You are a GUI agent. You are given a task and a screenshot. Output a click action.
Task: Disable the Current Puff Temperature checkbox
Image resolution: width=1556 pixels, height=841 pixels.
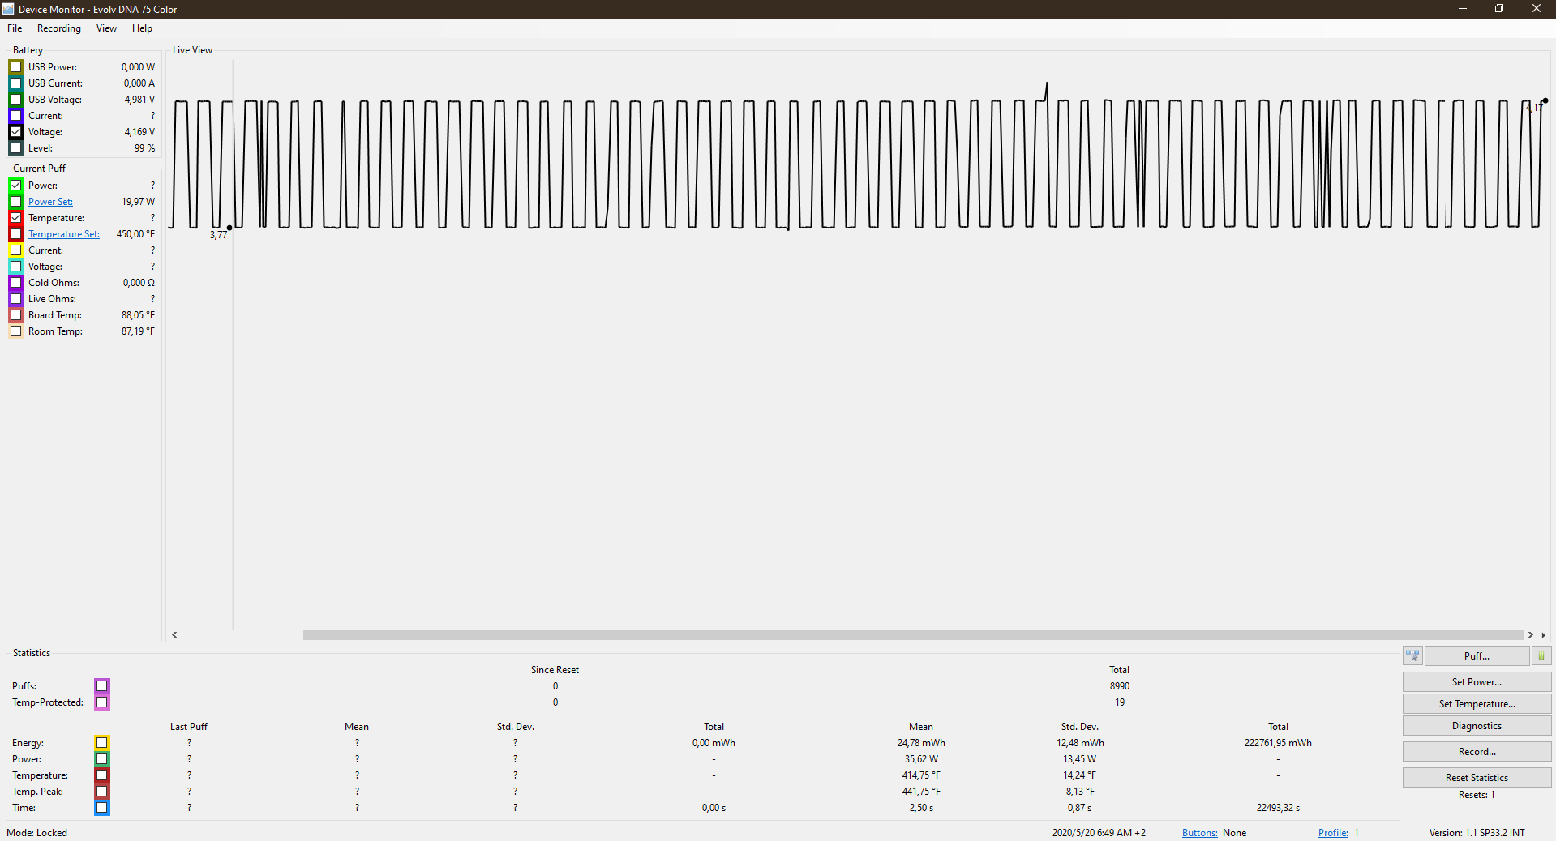coord(16,218)
